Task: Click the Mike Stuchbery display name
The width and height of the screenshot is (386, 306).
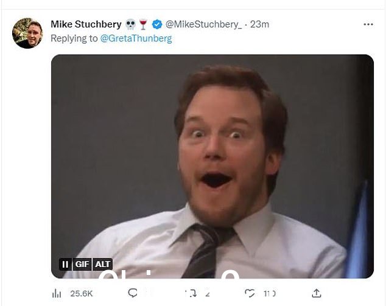Action: click(x=86, y=24)
